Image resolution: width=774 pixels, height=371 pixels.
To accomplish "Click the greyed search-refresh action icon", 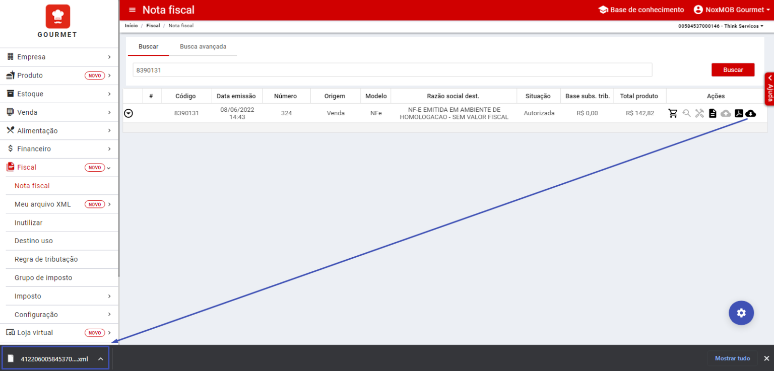I will tap(686, 113).
